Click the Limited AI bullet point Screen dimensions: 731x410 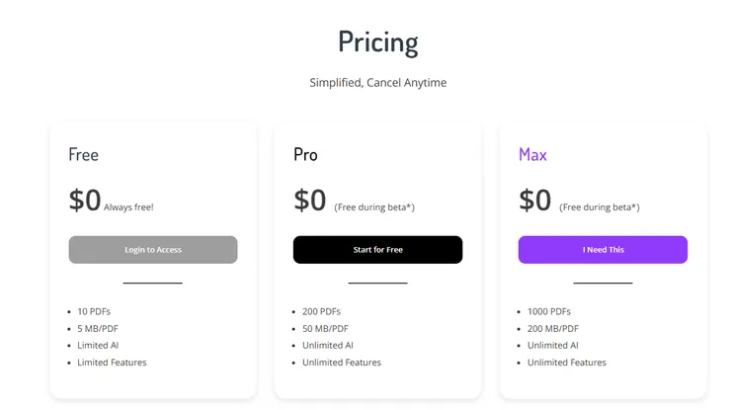click(x=98, y=345)
